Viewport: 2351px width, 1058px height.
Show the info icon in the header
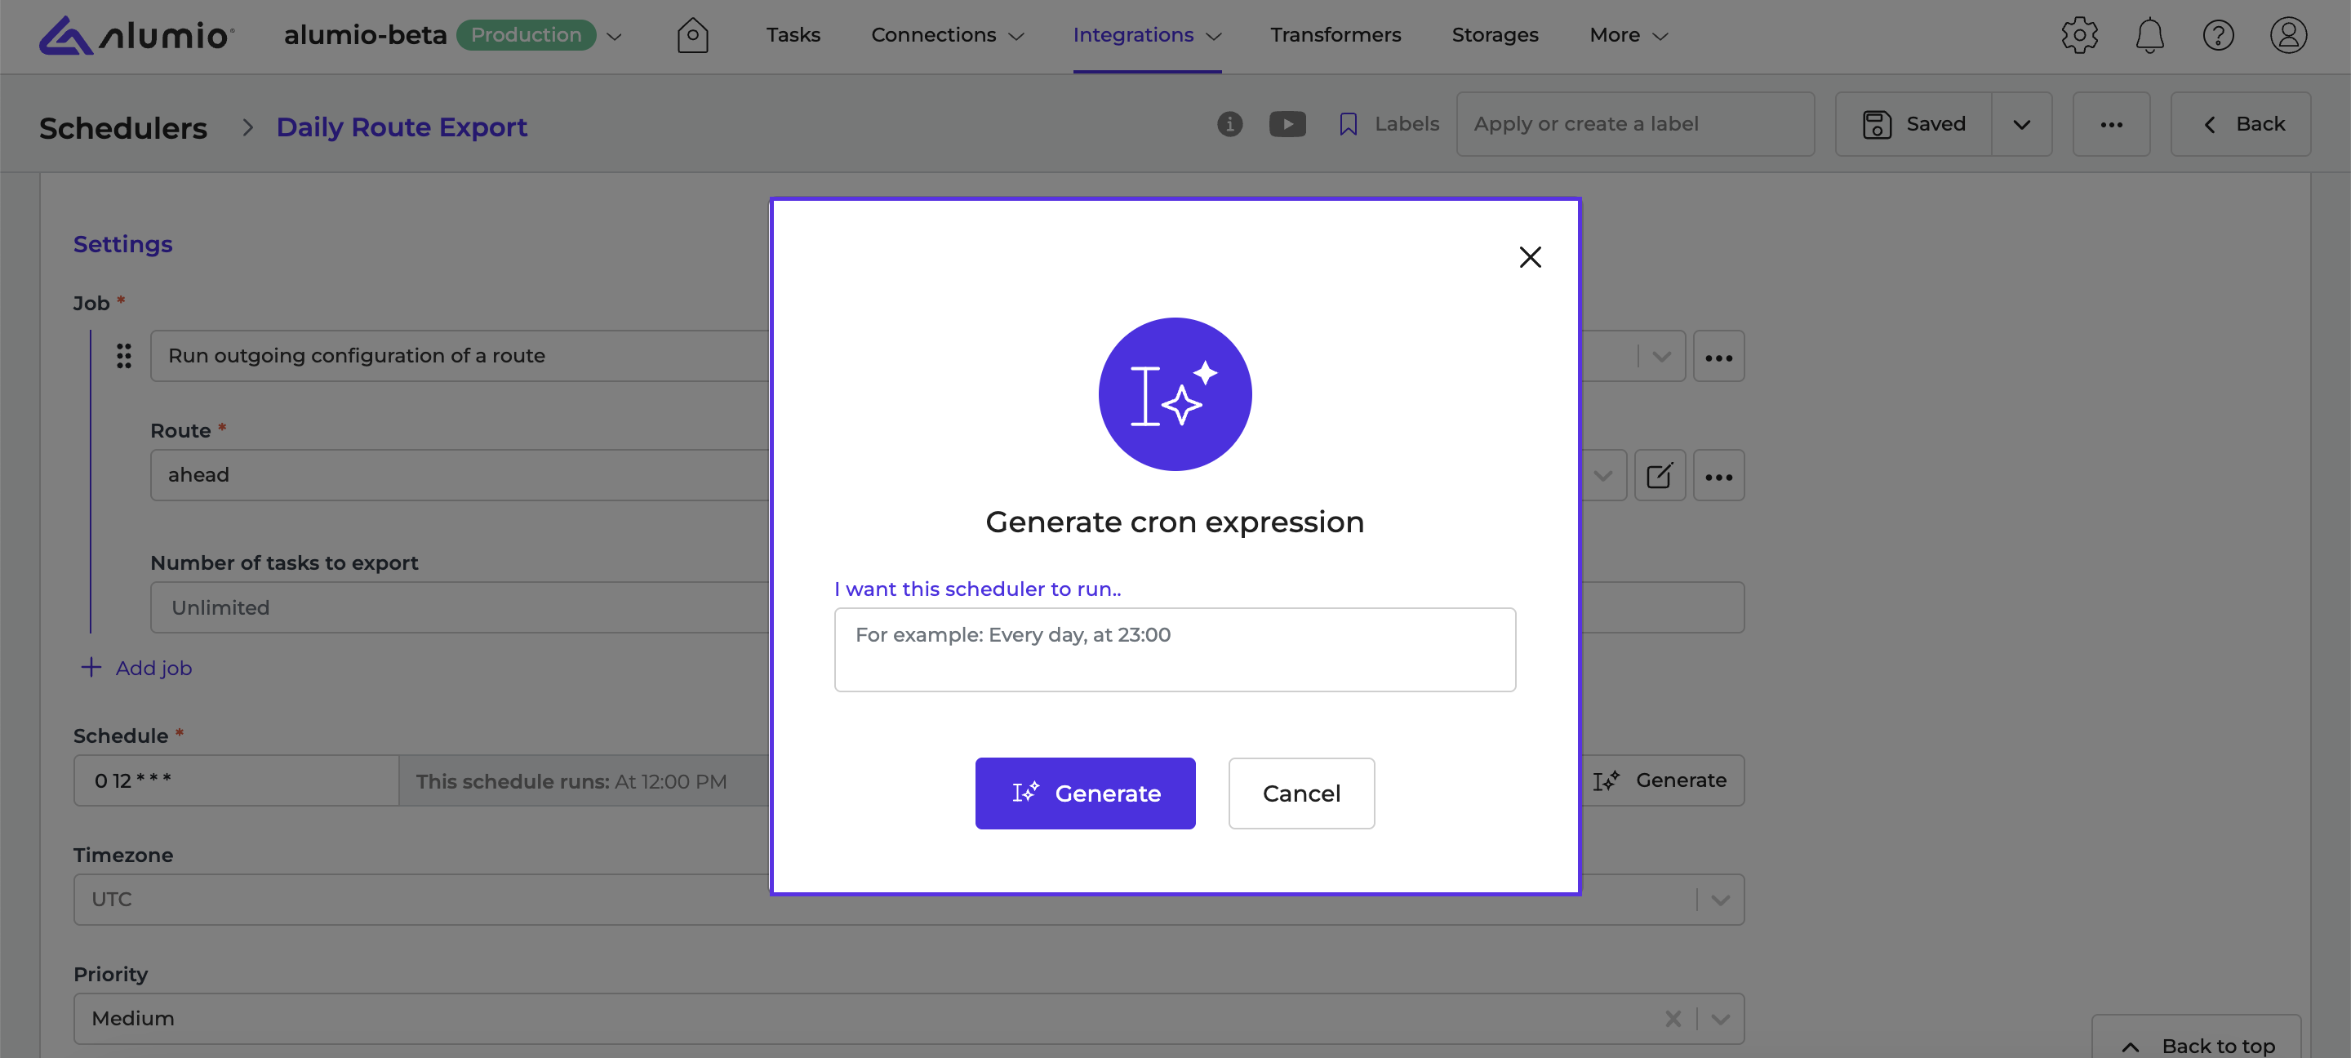coord(1229,123)
